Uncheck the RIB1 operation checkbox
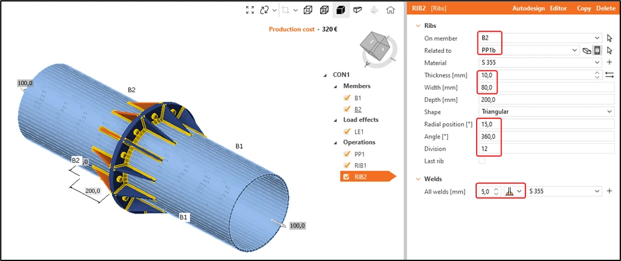The width and height of the screenshot is (621, 261). 346,166
